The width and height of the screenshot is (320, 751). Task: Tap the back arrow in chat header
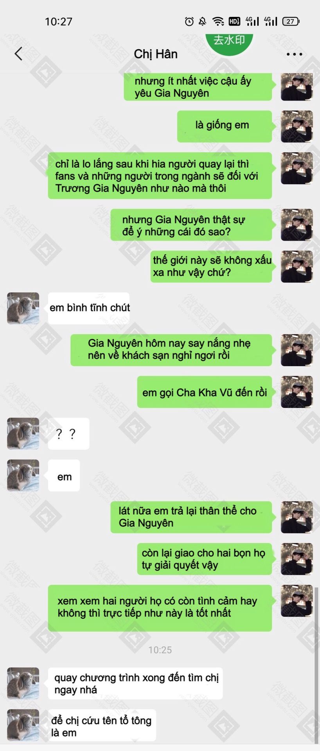point(18,54)
